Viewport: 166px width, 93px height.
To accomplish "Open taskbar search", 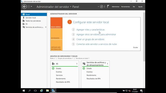I will click(30, 91).
